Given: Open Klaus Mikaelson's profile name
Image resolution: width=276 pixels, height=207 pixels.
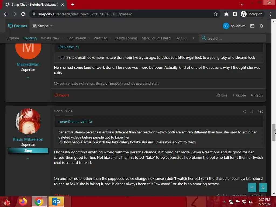Looking at the screenshot, I should [28, 139].
